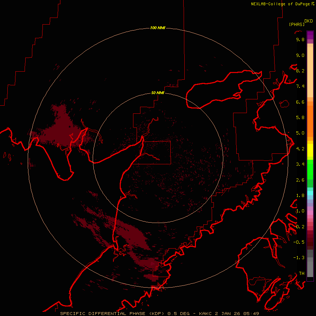Pick the pink segment of the color scale
This screenshot has height=316, width=316.
pyautogui.click(x=310, y=213)
